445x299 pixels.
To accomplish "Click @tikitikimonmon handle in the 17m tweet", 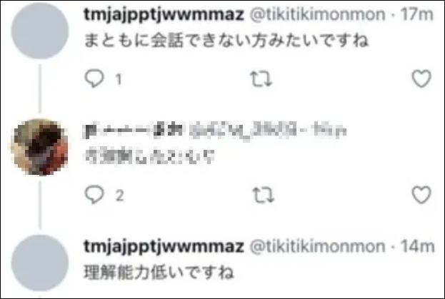I will tap(317, 14).
